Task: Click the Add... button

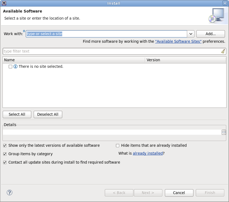Action: (210, 34)
